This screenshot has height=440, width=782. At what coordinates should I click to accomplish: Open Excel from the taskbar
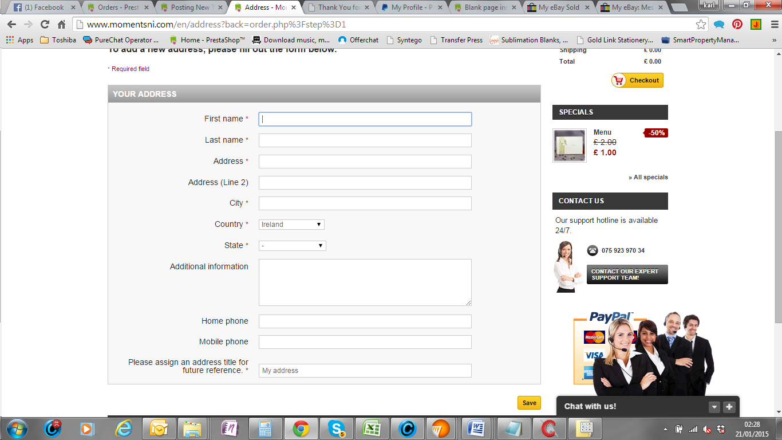372,429
